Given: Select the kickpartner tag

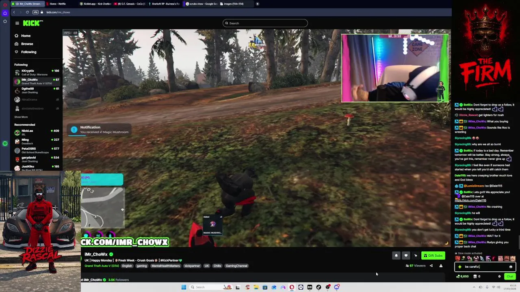Looking at the screenshot, I should (x=192, y=266).
